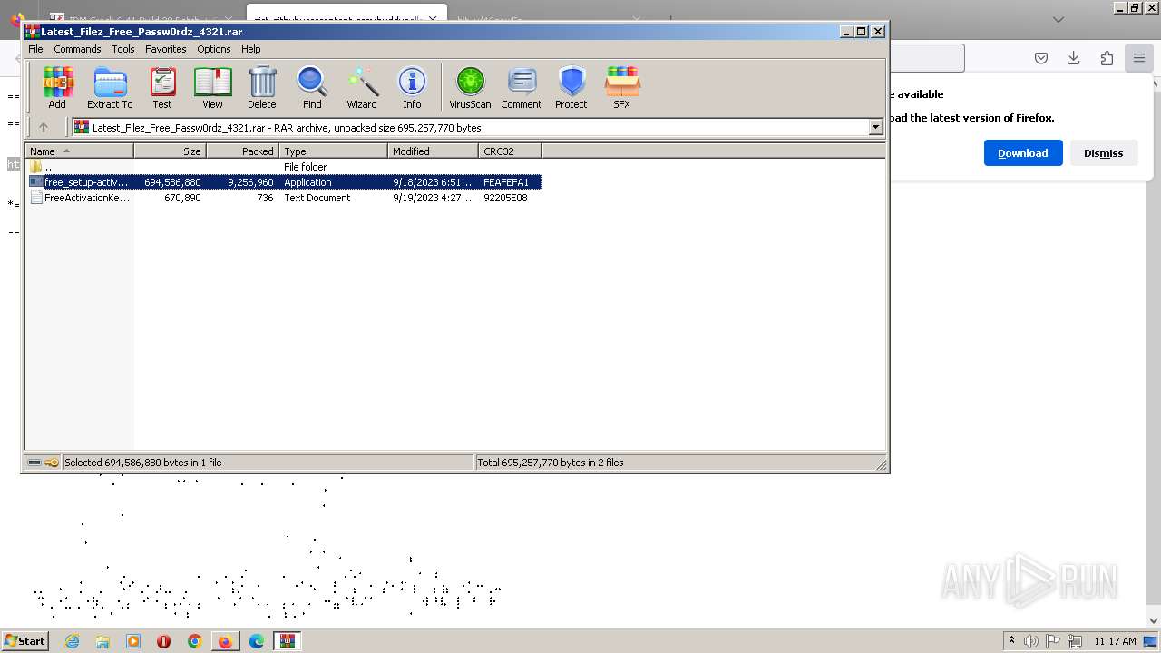The width and height of the screenshot is (1161, 653).
Task: Open the View file tool
Action: [x=212, y=88]
